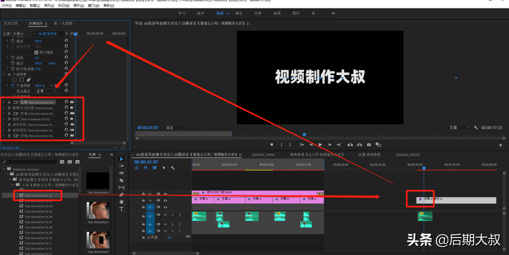This screenshot has height=255, width=509.
Task: Select the Razor tool
Action: point(122,180)
